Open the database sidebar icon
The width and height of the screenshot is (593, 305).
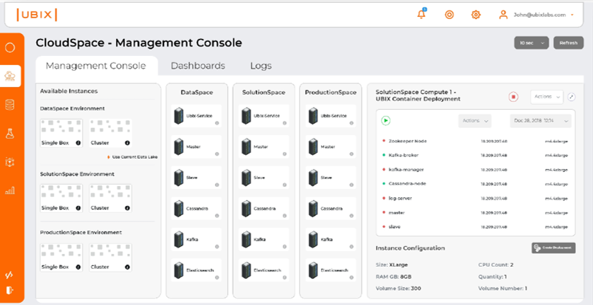[x=10, y=105]
